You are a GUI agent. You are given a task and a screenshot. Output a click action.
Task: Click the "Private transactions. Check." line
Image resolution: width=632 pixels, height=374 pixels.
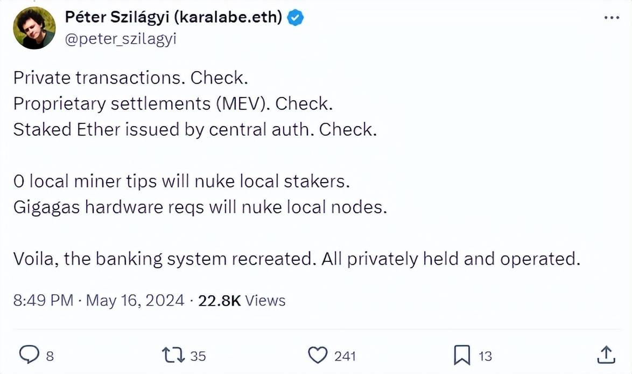(x=130, y=78)
